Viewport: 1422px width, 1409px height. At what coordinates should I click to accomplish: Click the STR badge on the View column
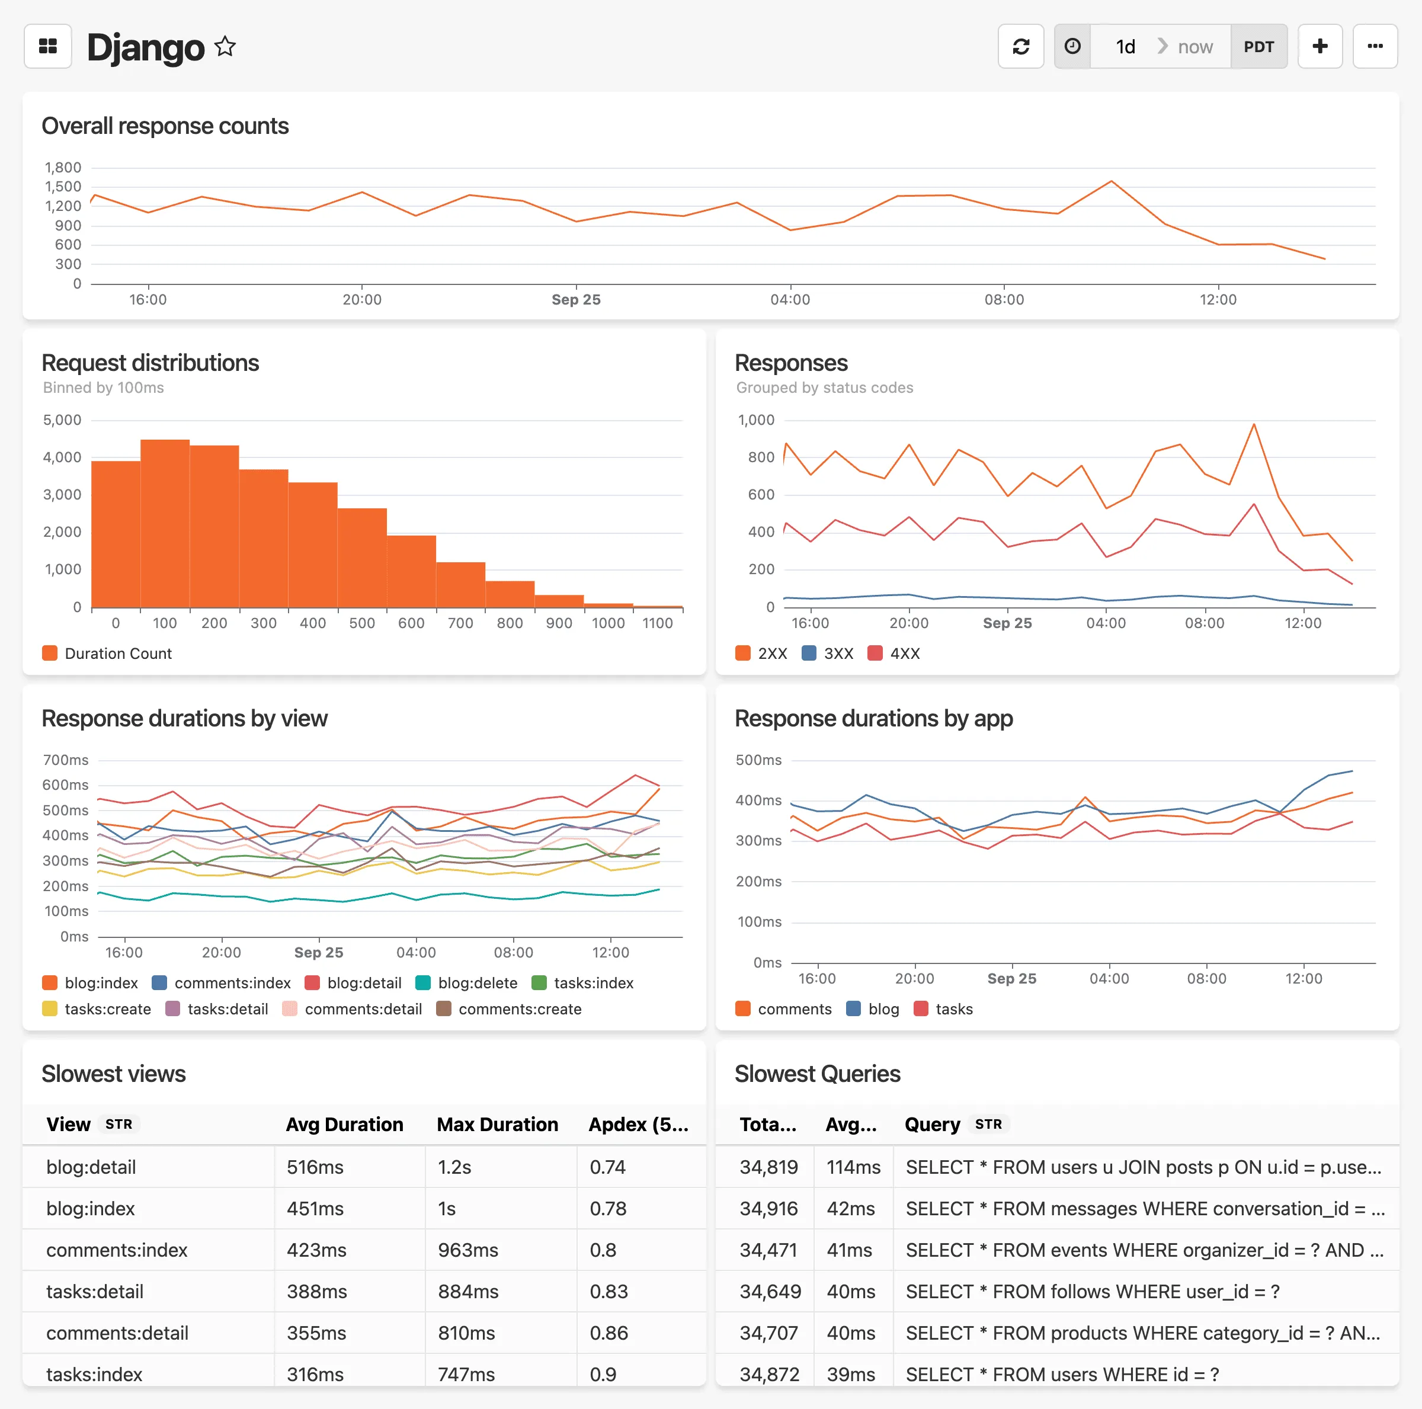(118, 1124)
